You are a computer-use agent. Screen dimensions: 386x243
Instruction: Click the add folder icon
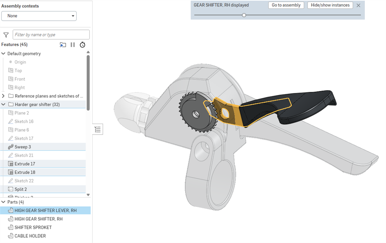coord(63,45)
